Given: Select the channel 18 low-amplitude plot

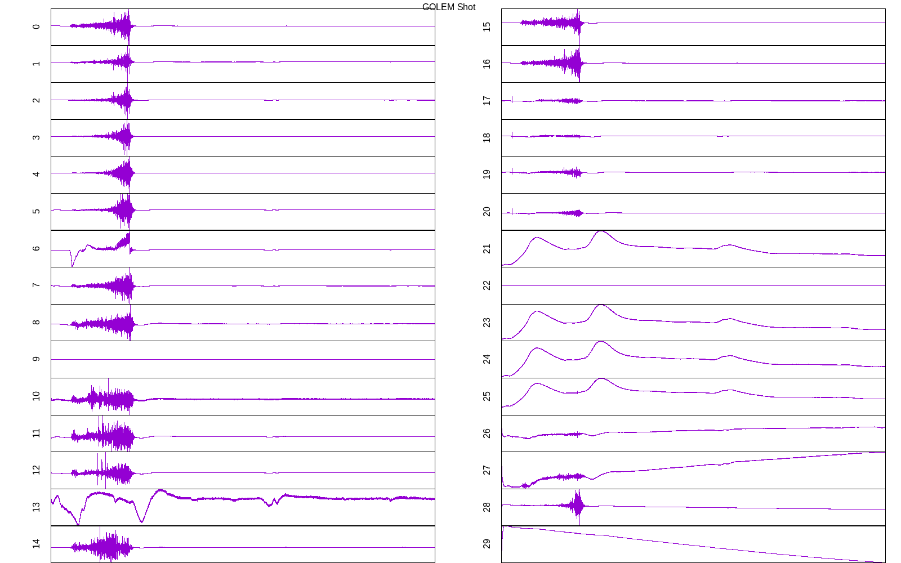Looking at the screenshot, I should pyautogui.click(x=693, y=138).
